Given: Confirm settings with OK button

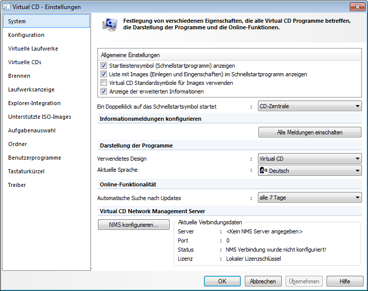Looking at the screenshot, I should pos(222,281).
